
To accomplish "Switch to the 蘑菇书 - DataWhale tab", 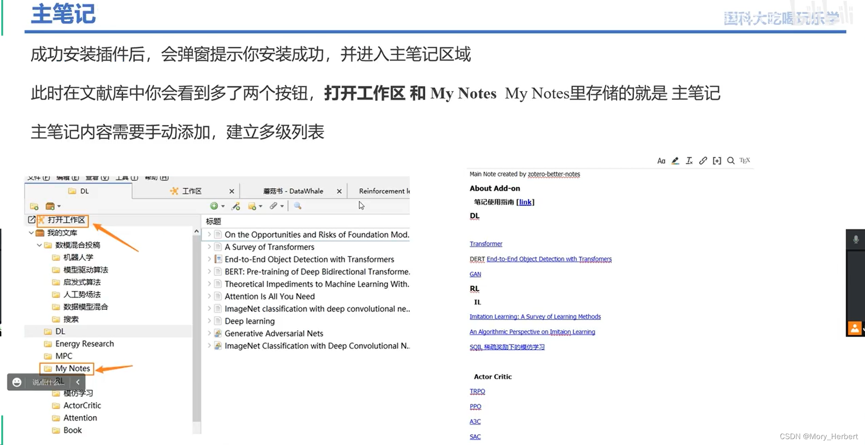I will (x=293, y=191).
